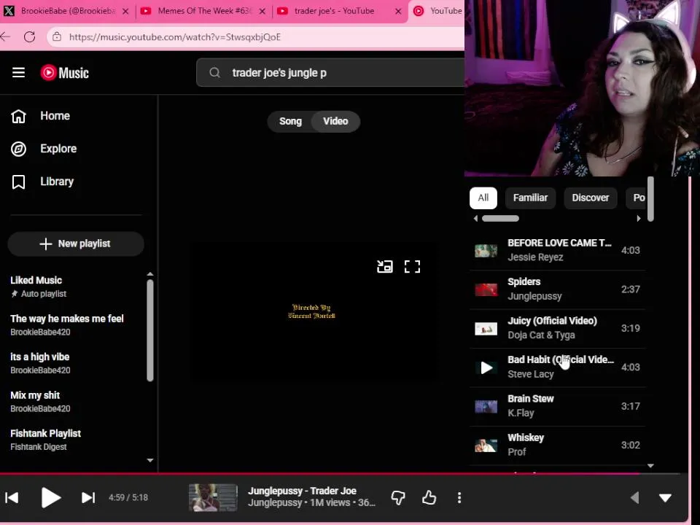The width and height of the screenshot is (700, 525).
Task: Click the filter chips horizontal scrollbar
Action: (500, 218)
